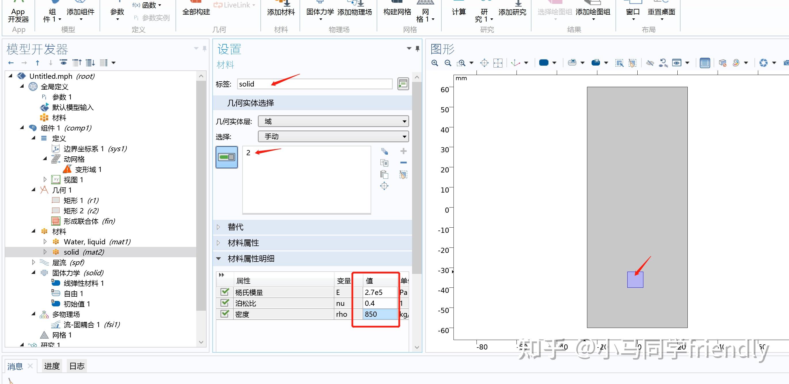Click the zoom extents icon in graphics toolbar
Viewport: 789px width, 384px height.
coord(498,62)
